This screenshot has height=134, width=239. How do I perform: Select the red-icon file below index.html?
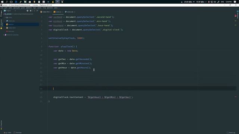tap(10, 31)
